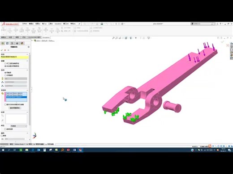This screenshot has width=233, height=174.
Task: Collapse the properties section chevron
Action: click(x=27, y=133)
